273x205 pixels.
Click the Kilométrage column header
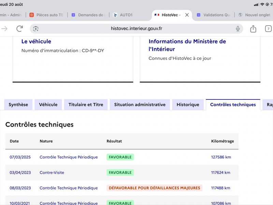tap(222, 141)
